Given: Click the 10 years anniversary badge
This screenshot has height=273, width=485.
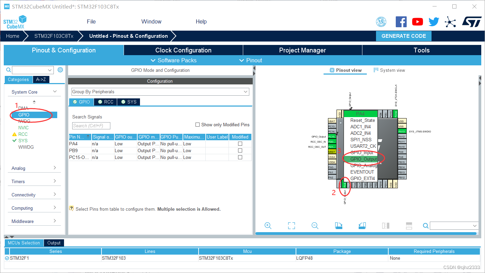Looking at the screenshot, I should pos(381,22).
